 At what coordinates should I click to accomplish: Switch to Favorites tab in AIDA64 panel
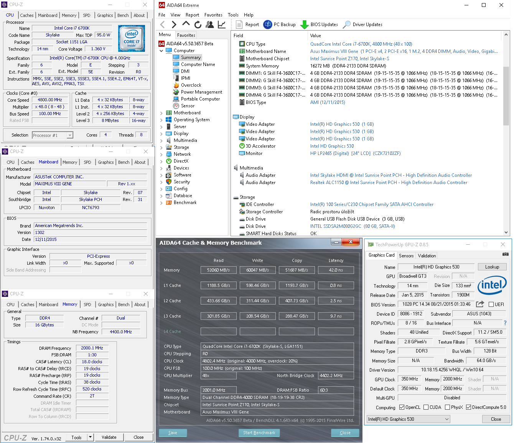(186, 35)
